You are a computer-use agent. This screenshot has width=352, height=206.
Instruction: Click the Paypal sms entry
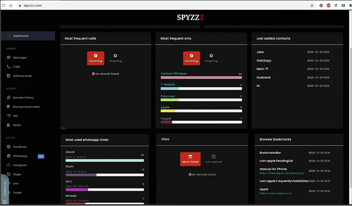click(165, 119)
